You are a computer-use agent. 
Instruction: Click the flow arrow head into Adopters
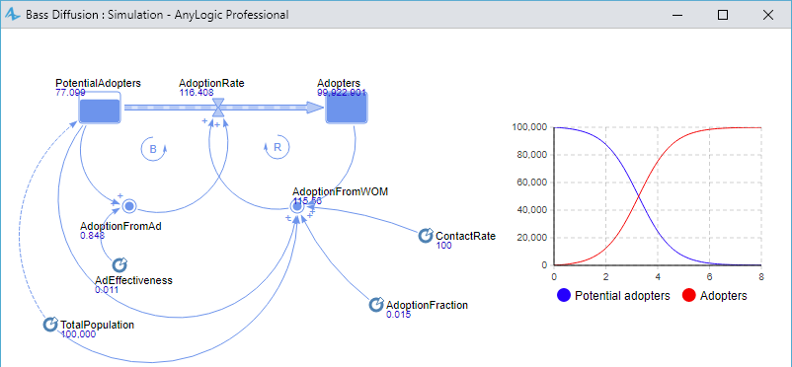(x=315, y=107)
